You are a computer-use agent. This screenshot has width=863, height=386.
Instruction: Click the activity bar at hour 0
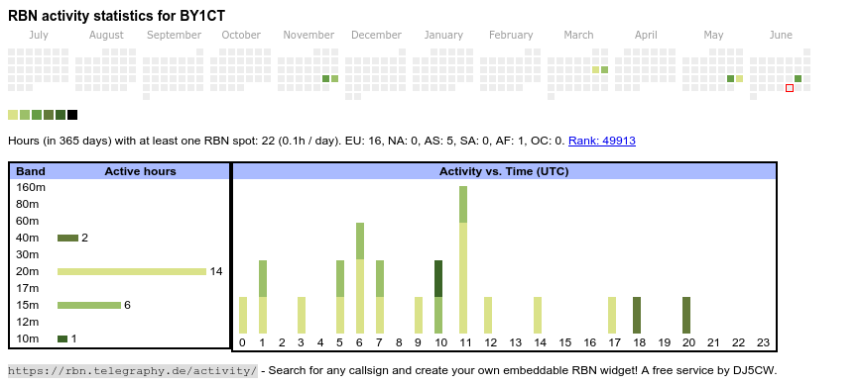click(x=243, y=315)
